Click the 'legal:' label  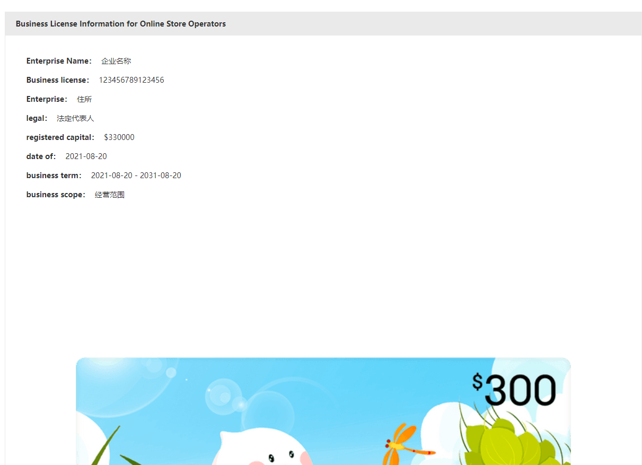pos(37,118)
